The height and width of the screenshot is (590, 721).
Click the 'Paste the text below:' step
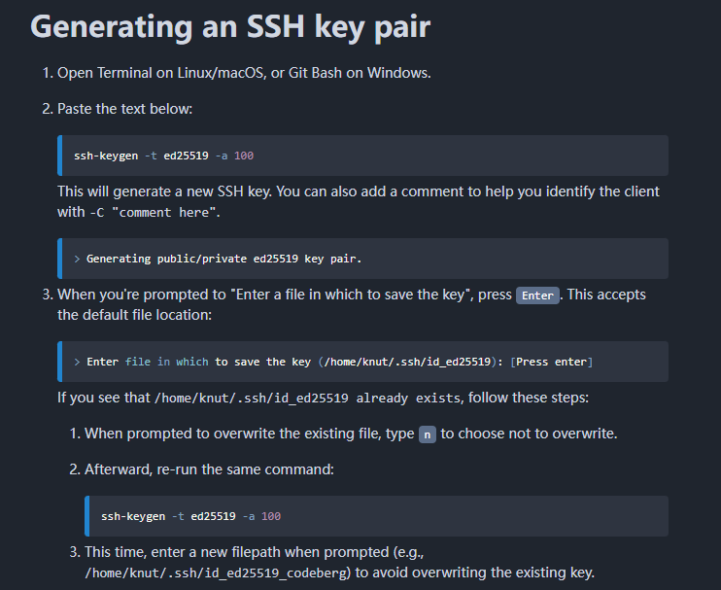pyautogui.click(x=125, y=109)
